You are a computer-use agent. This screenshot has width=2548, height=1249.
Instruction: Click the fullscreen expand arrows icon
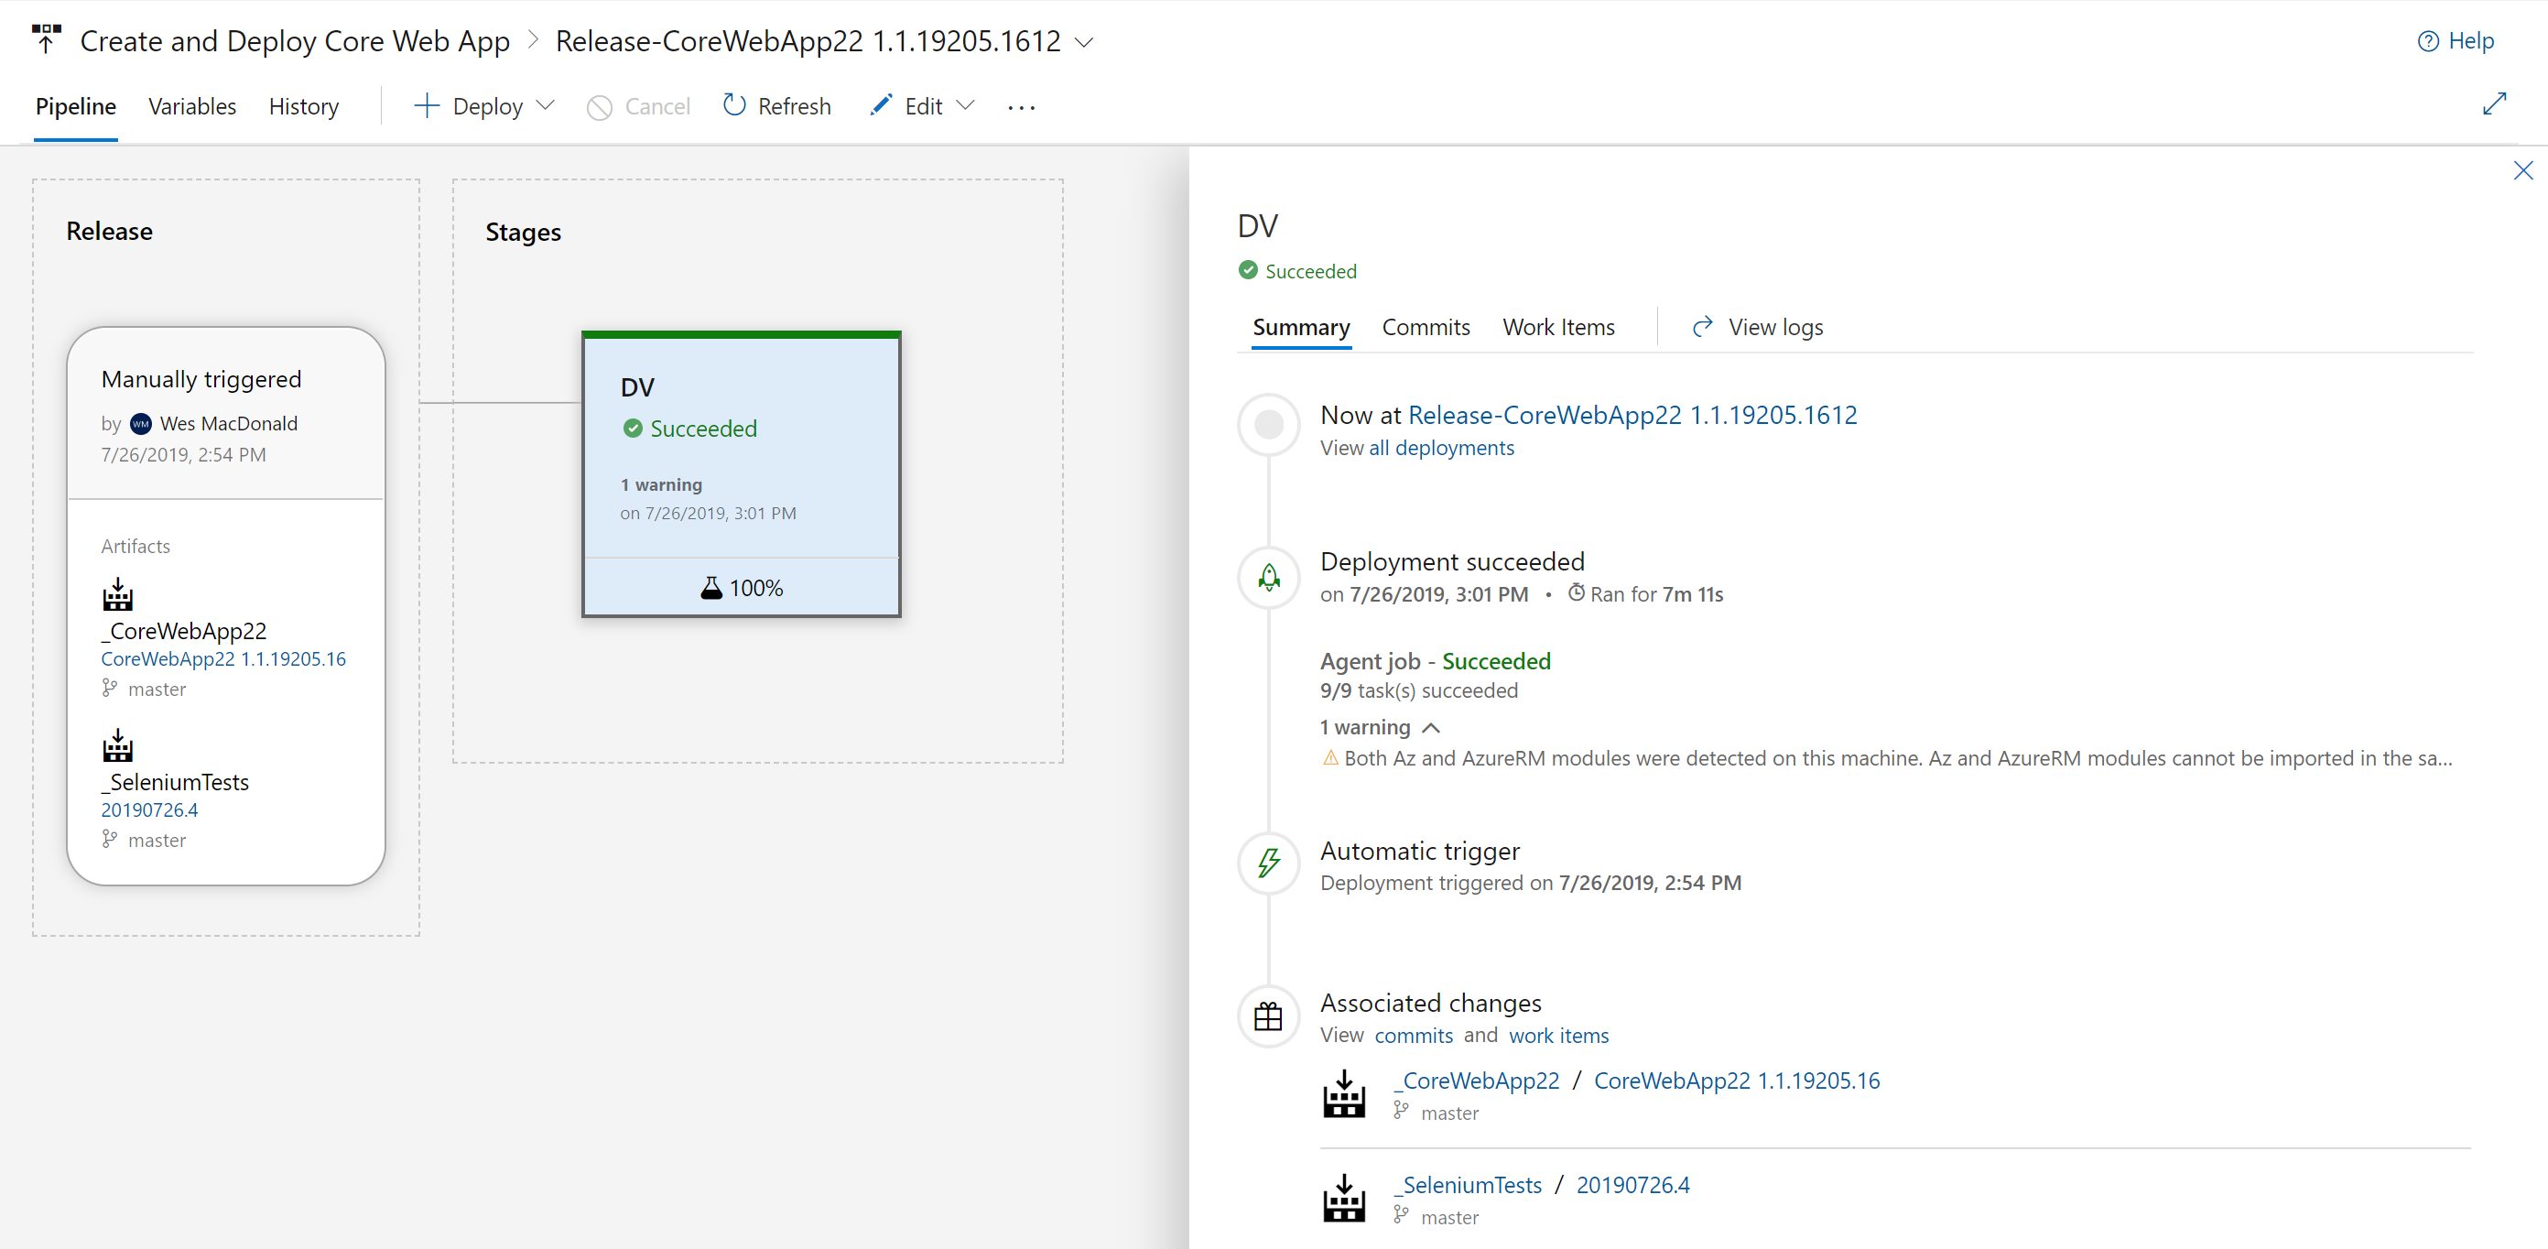[2494, 103]
